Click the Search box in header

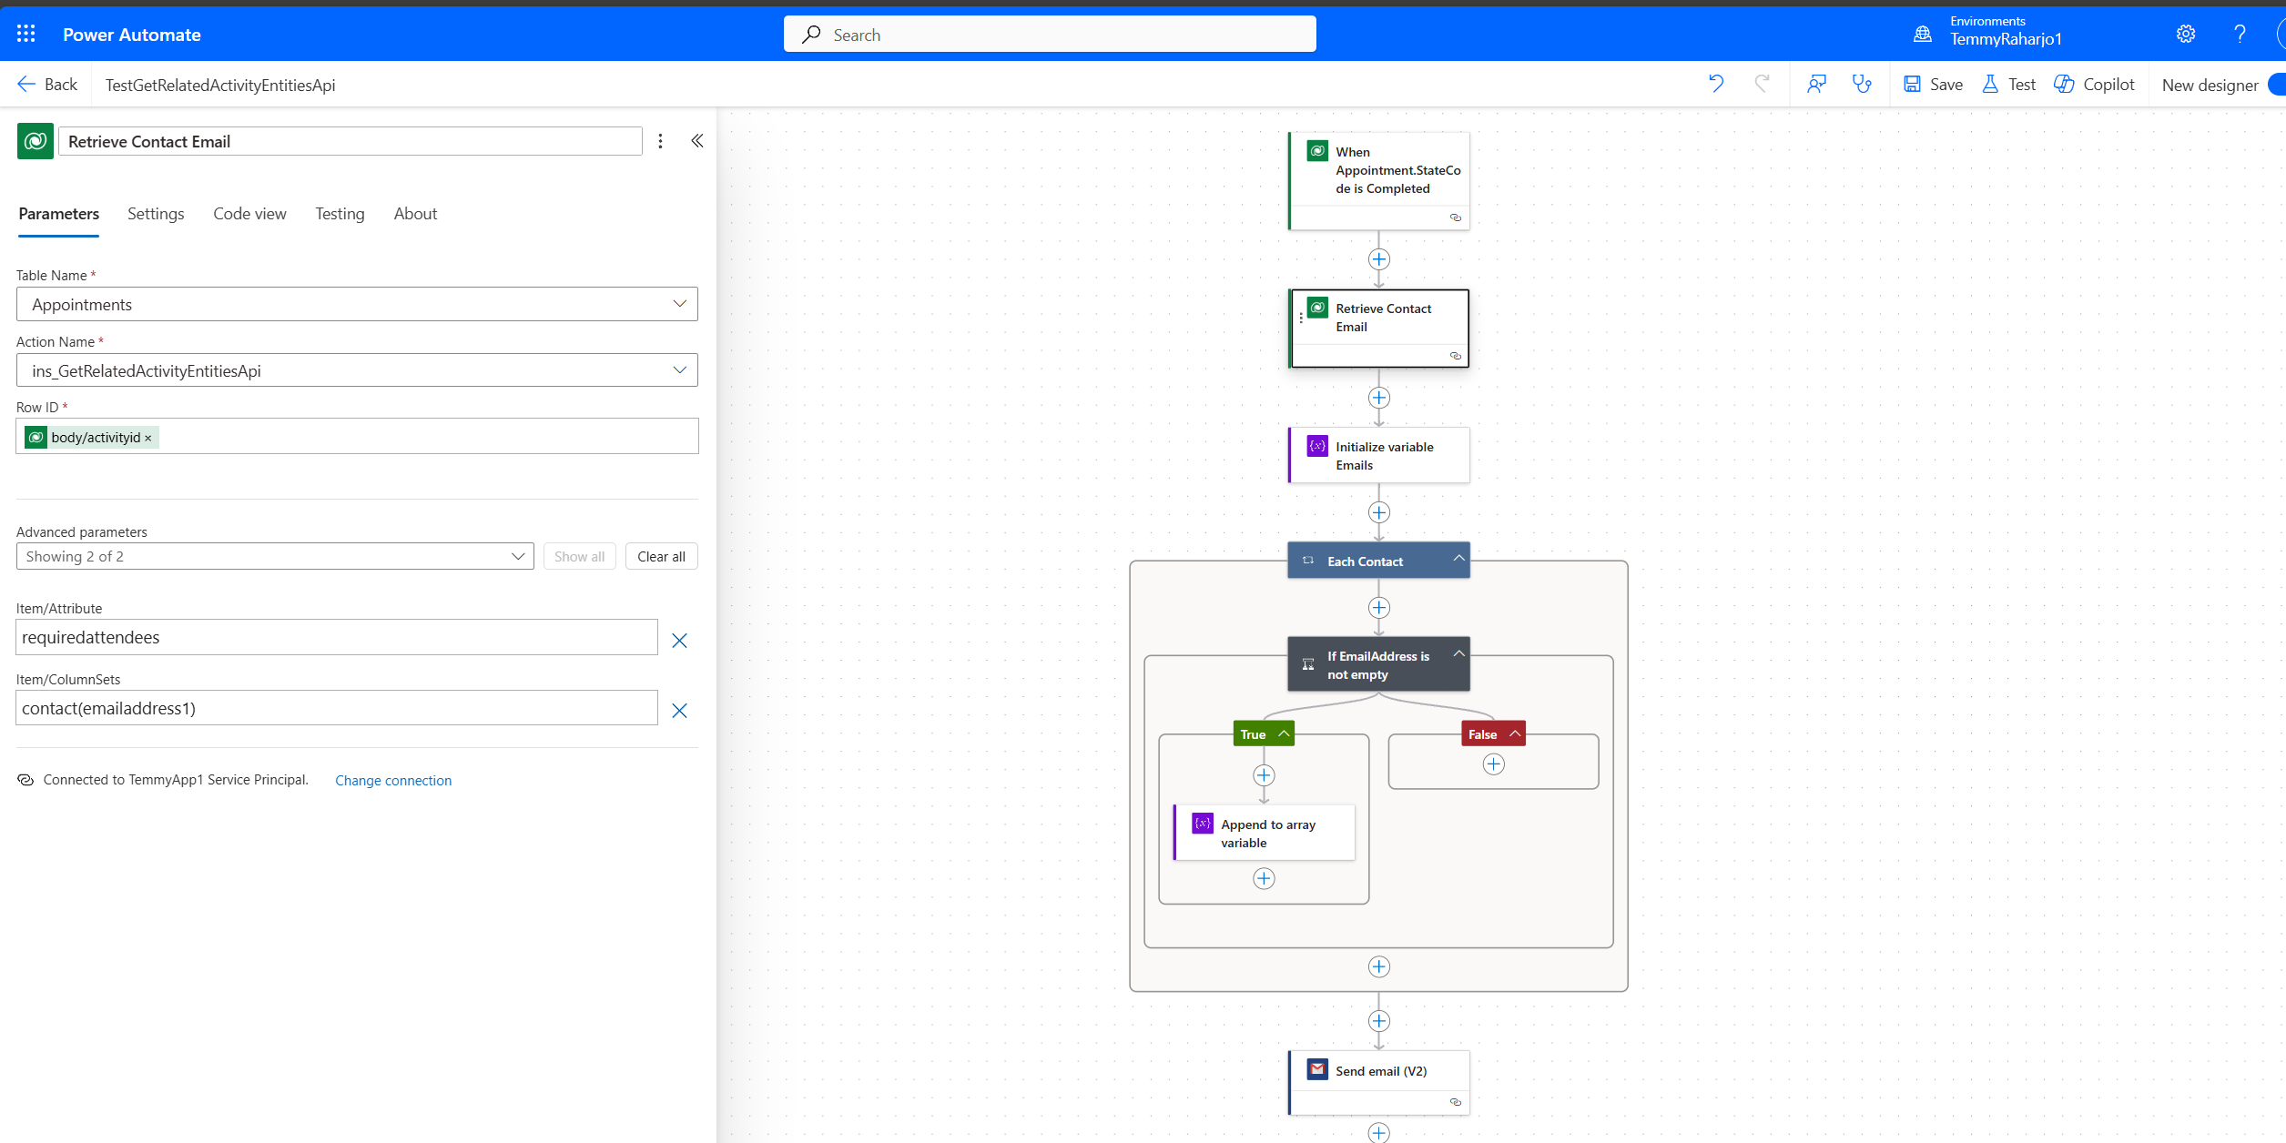pyautogui.click(x=1049, y=35)
